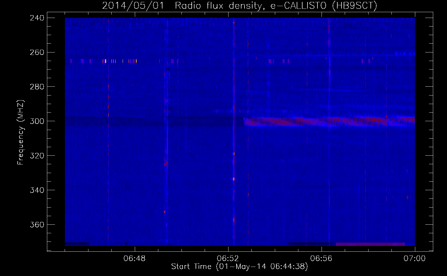Click the red emission band near 300 MHz

pos(329,122)
